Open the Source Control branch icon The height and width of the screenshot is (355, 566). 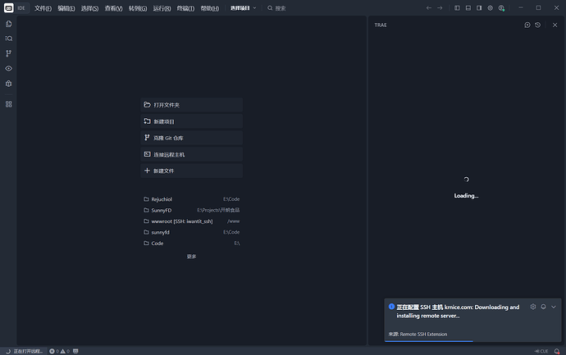[9, 53]
